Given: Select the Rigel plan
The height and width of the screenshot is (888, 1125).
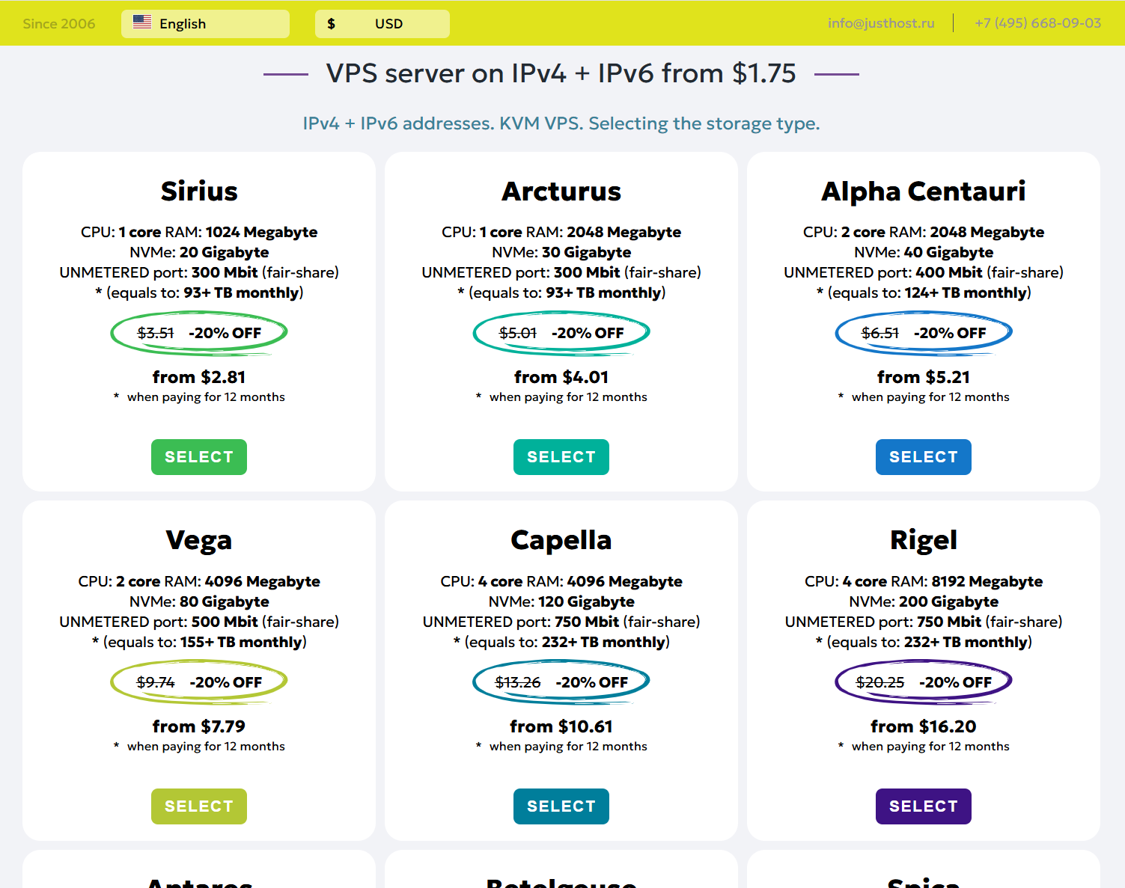Looking at the screenshot, I should [x=924, y=806].
